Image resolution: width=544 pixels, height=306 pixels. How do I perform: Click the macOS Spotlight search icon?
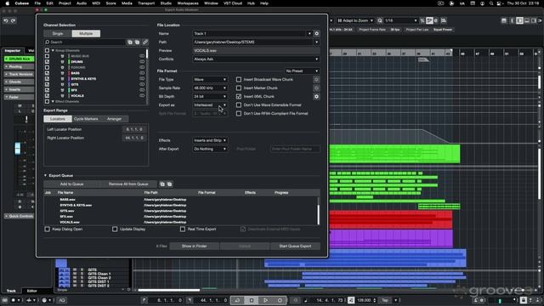point(491,3)
